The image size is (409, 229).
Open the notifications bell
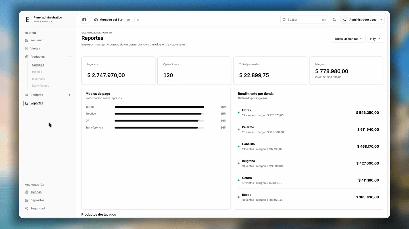[334, 20]
